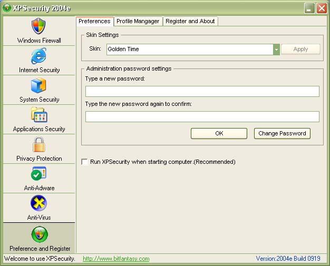Click the Version:2004e Build 0919 text
330x266 pixels.
(288, 259)
